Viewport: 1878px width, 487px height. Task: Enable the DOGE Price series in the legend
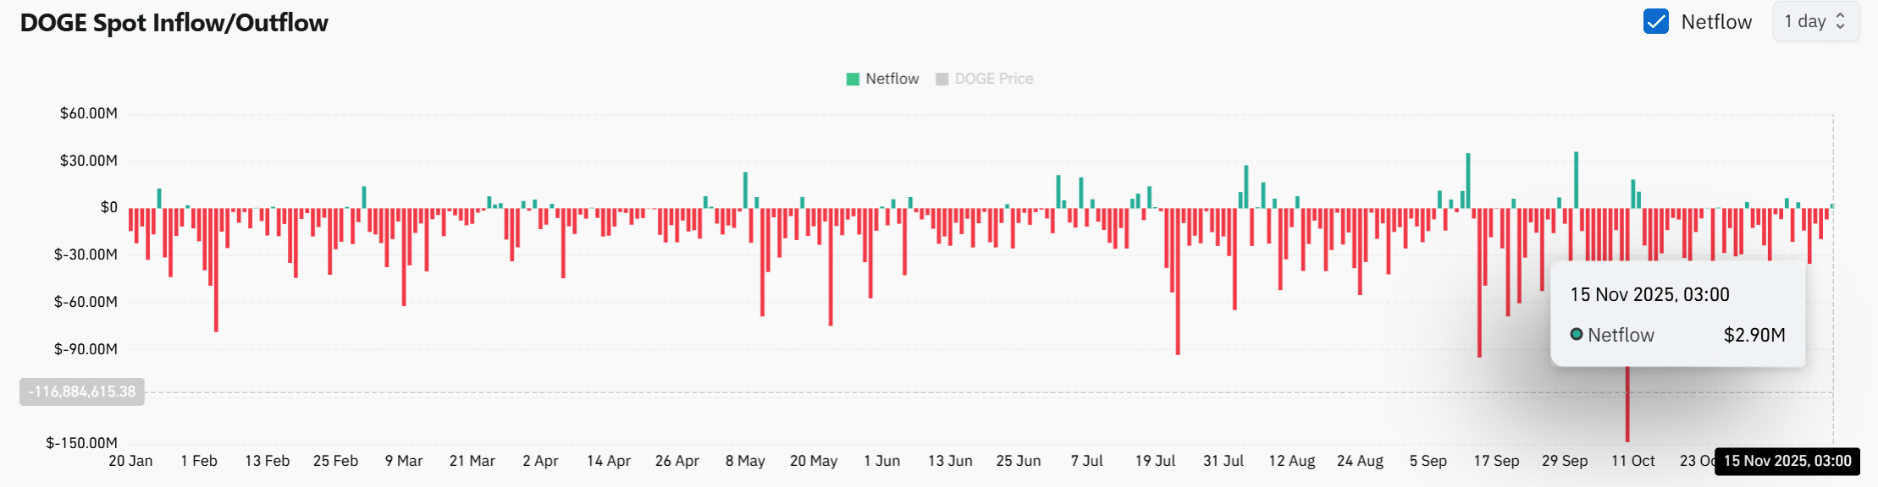(x=985, y=78)
